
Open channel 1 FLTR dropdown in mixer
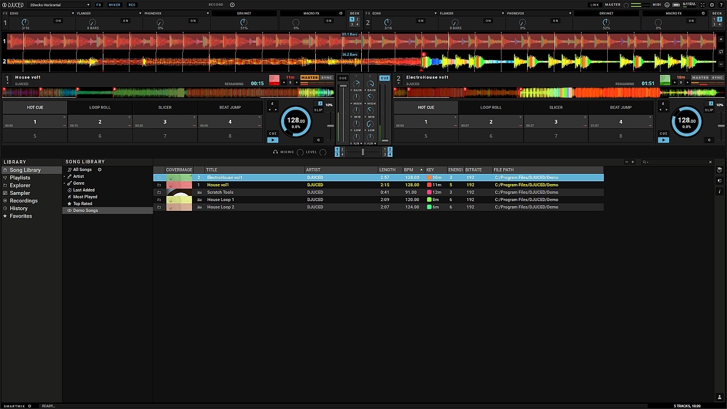click(357, 144)
